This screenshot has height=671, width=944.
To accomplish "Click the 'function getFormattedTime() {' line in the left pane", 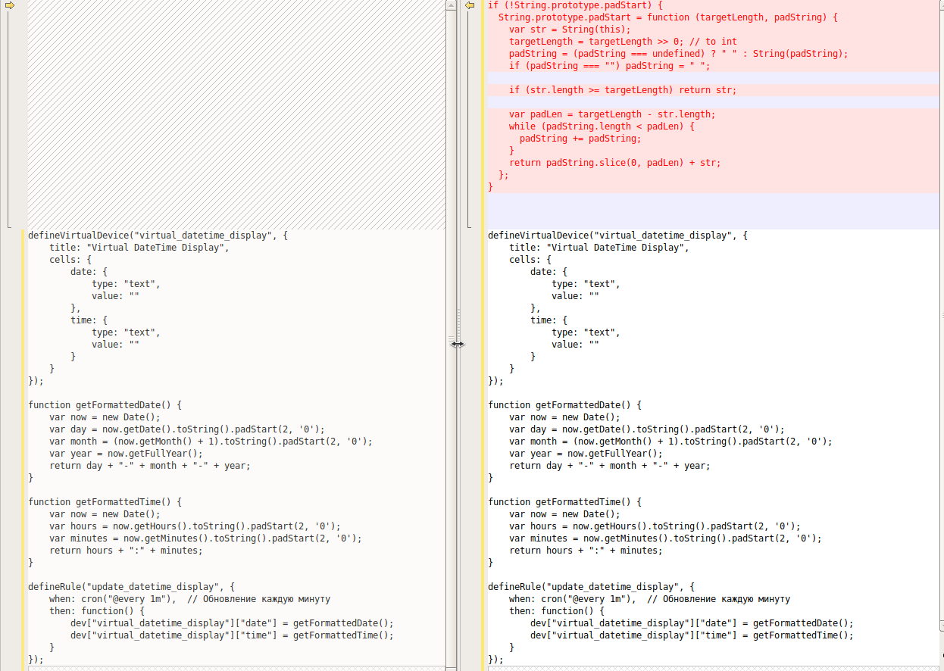I will pos(105,502).
